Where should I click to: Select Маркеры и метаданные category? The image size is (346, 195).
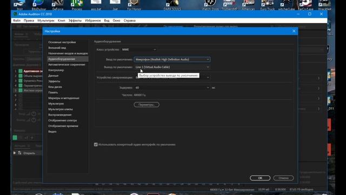click(x=64, y=98)
